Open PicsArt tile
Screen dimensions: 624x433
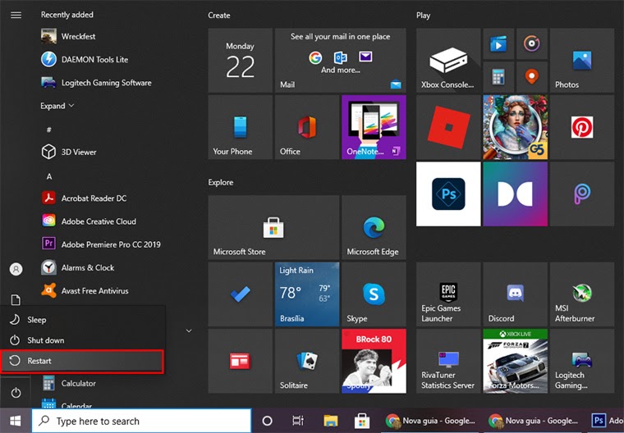coord(582,194)
